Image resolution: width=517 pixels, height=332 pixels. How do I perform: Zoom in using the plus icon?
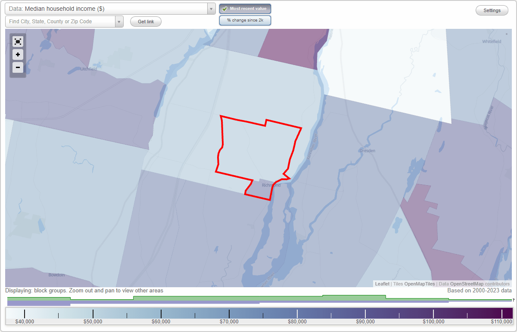[x=18, y=55]
